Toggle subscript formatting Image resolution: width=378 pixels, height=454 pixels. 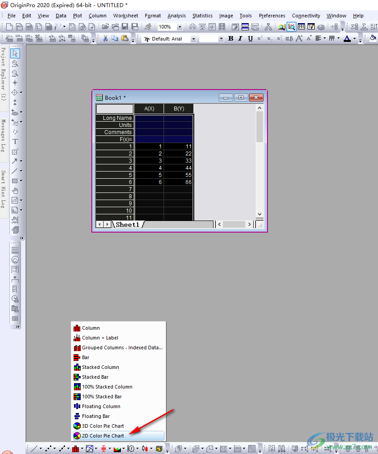[x=270, y=38]
